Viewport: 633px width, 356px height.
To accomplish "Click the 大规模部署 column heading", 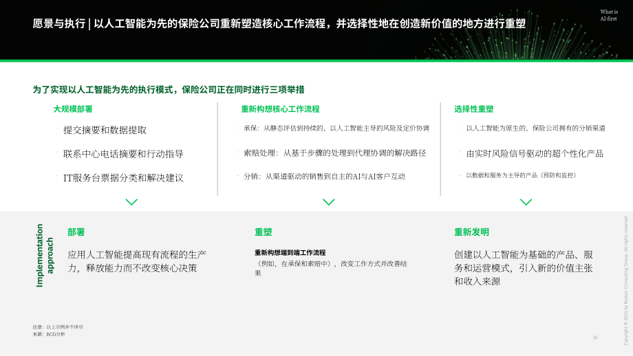I will (x=73, y=109).
